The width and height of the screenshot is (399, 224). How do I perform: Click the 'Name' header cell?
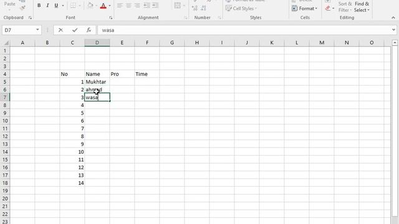pos(97,74)
